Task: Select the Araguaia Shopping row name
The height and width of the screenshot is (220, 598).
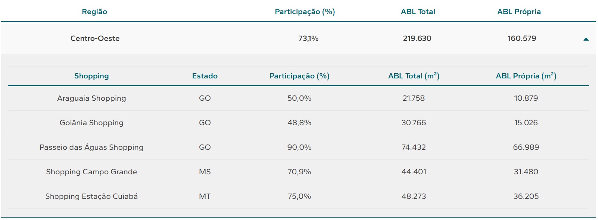Action: (x=91, y=98)
